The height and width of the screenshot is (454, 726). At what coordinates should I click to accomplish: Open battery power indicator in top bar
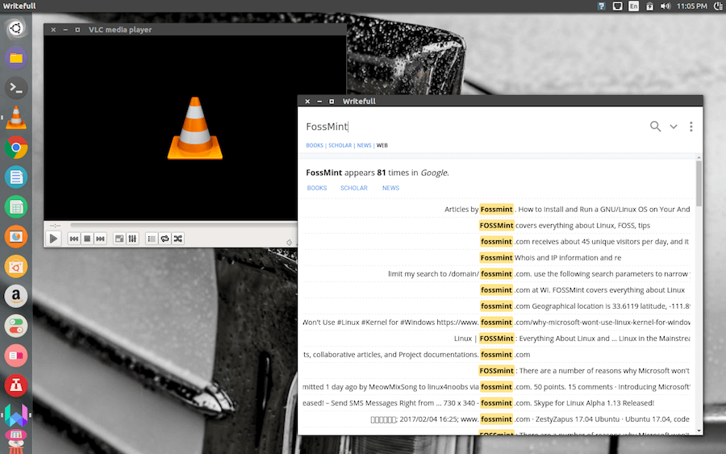pos(649,6)
